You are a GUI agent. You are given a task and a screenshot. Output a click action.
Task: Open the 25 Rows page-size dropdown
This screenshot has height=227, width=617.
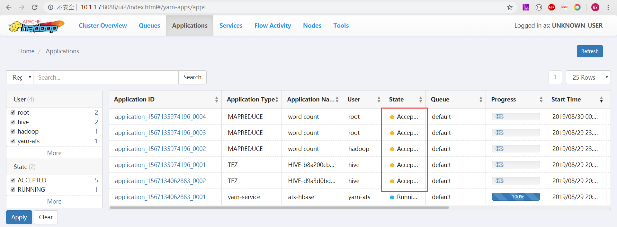click(x=588, y=77)
